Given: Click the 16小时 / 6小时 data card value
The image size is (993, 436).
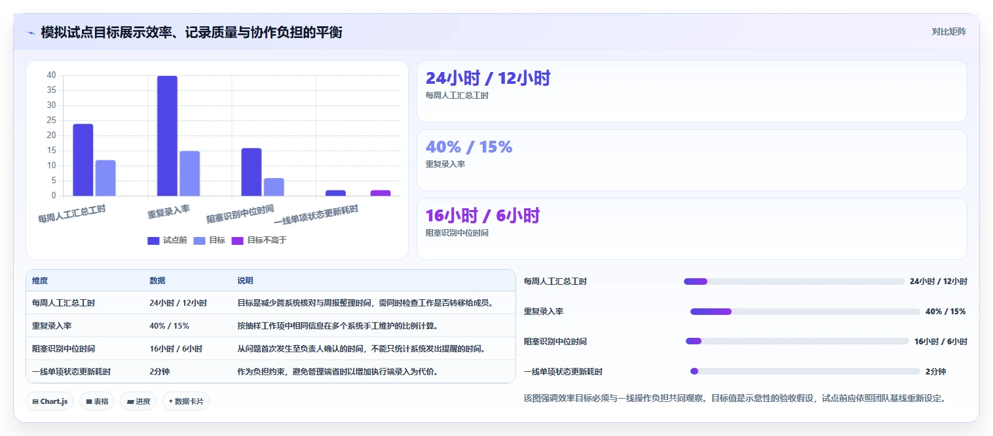Looking at the screenshot, I should pyautogui.click(x=483, y=216).
